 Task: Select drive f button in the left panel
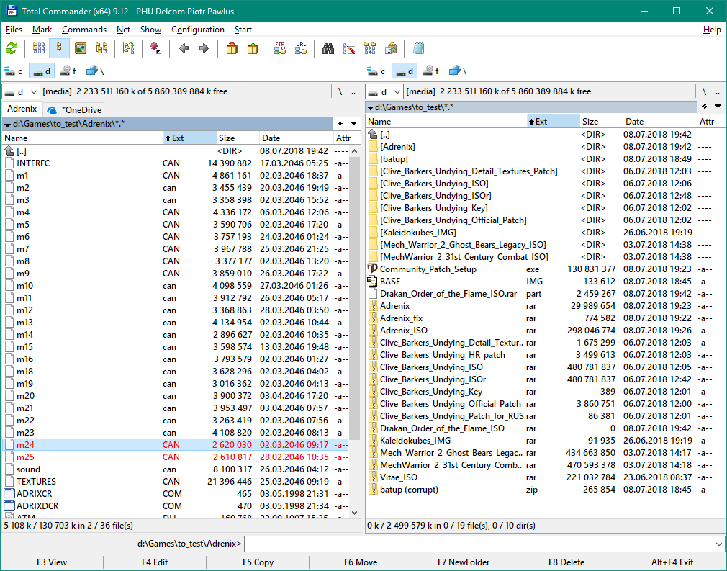coord(68,71)
